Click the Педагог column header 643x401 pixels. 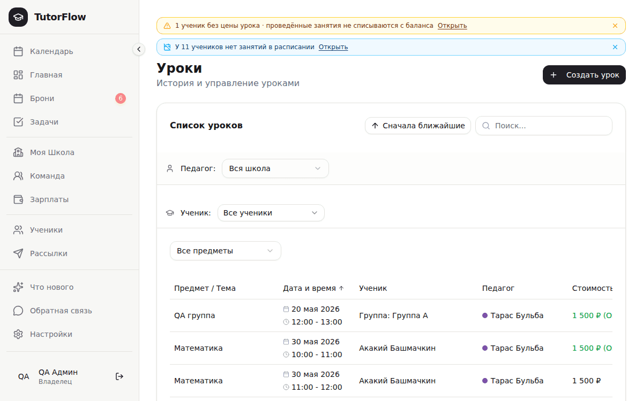498,288
